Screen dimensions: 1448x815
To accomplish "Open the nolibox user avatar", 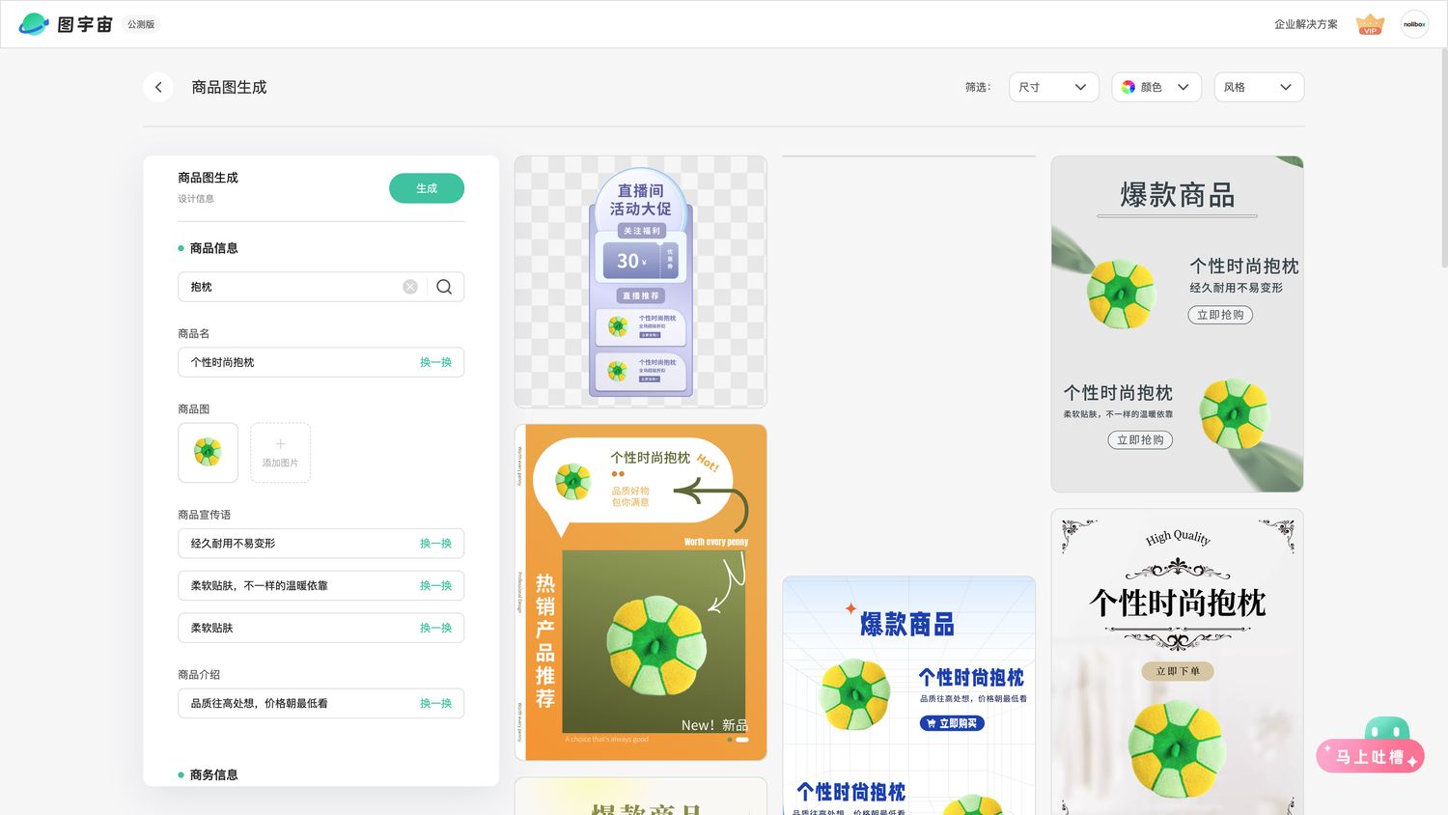I will [1414, 24].
